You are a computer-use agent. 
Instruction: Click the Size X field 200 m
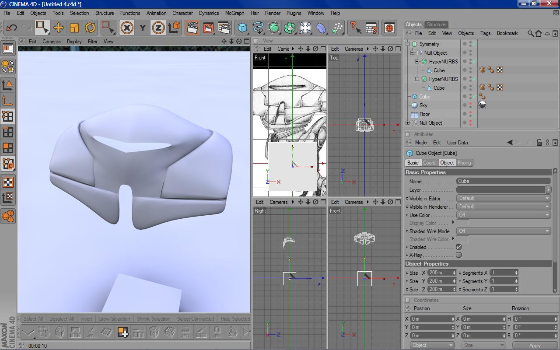point(442,273)
